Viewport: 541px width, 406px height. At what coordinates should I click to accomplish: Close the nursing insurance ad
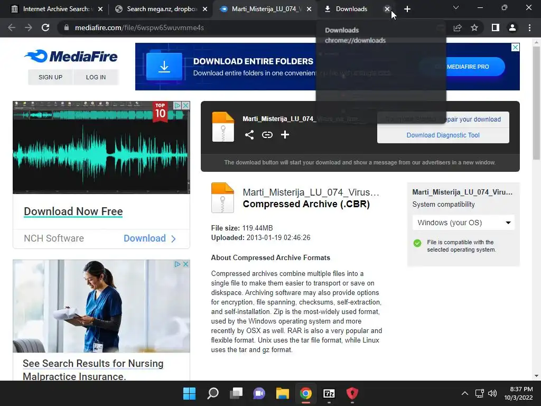point(185,264)
